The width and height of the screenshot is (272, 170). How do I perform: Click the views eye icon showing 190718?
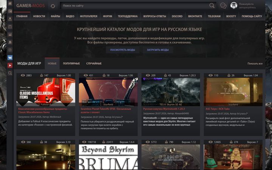[84, 142]
